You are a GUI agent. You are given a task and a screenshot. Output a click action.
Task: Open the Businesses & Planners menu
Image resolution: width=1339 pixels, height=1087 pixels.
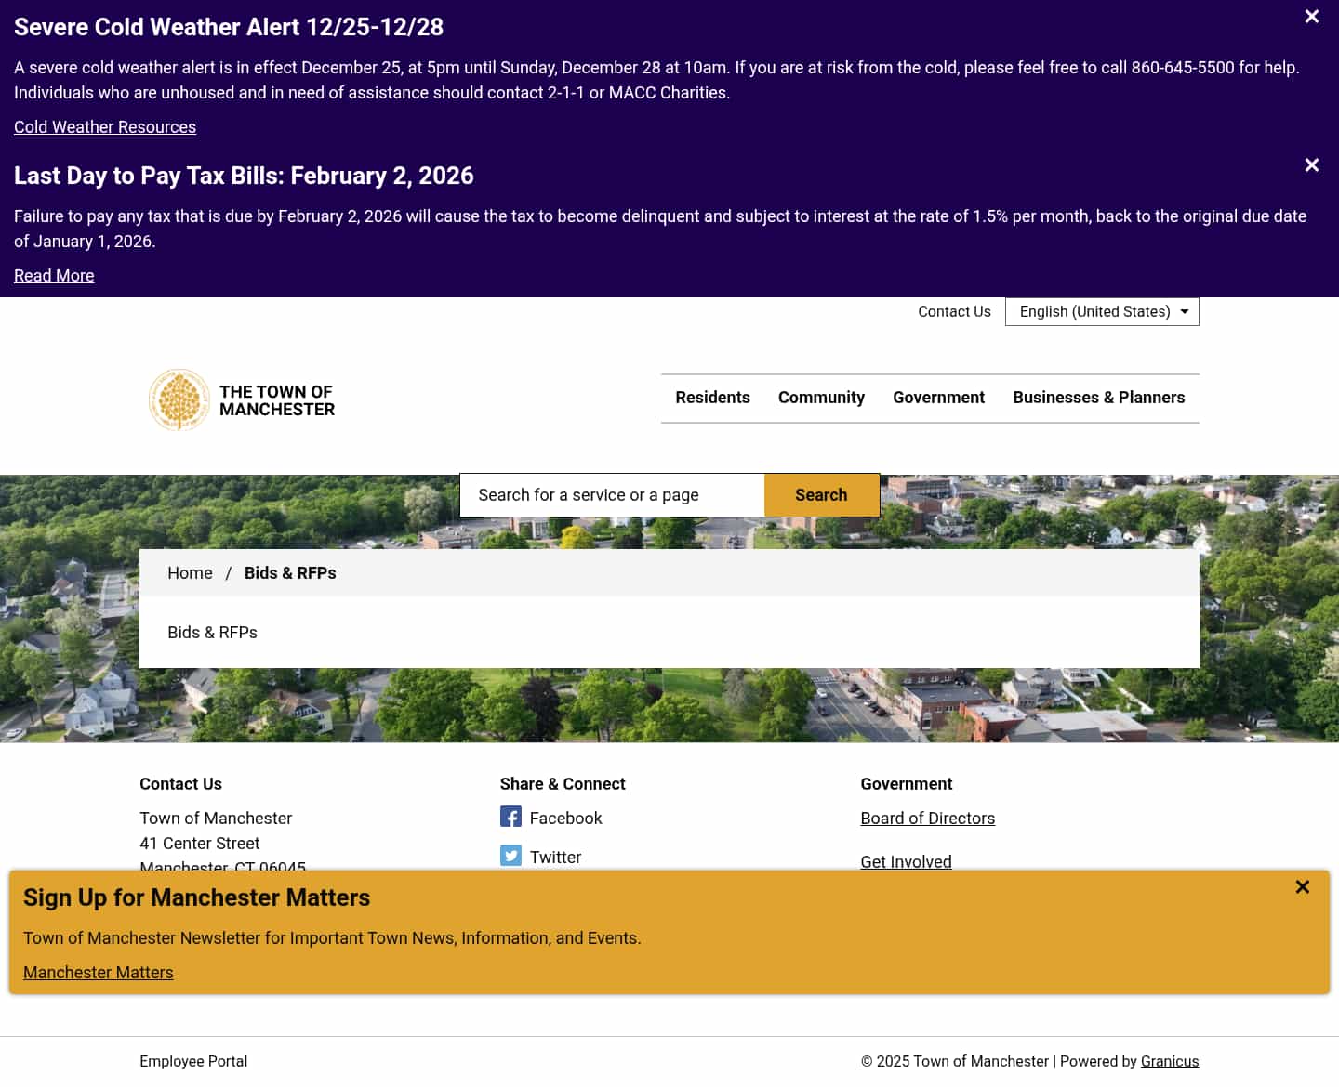[1098, 397]
